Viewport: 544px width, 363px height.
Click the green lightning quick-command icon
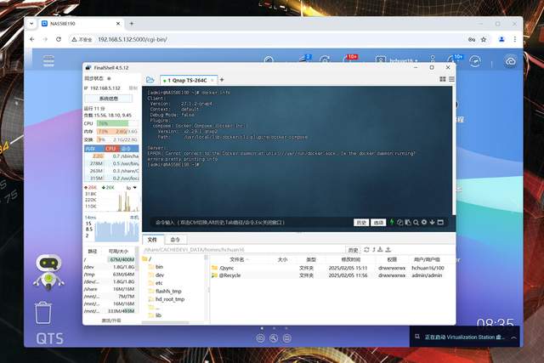pyautogui.click(x=392, y=222)
